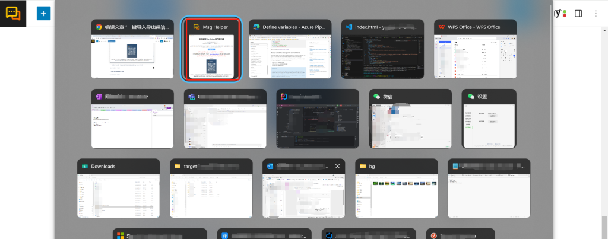
Task: Switch to the WPS Office window preview
Action: click(x=476, y=56)
